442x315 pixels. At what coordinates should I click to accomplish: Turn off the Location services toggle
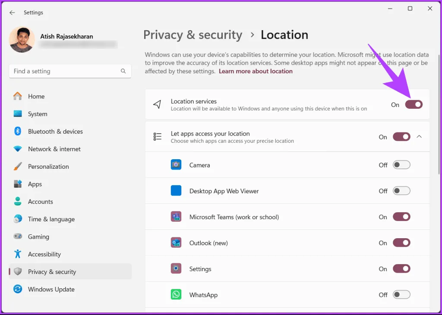414,104
